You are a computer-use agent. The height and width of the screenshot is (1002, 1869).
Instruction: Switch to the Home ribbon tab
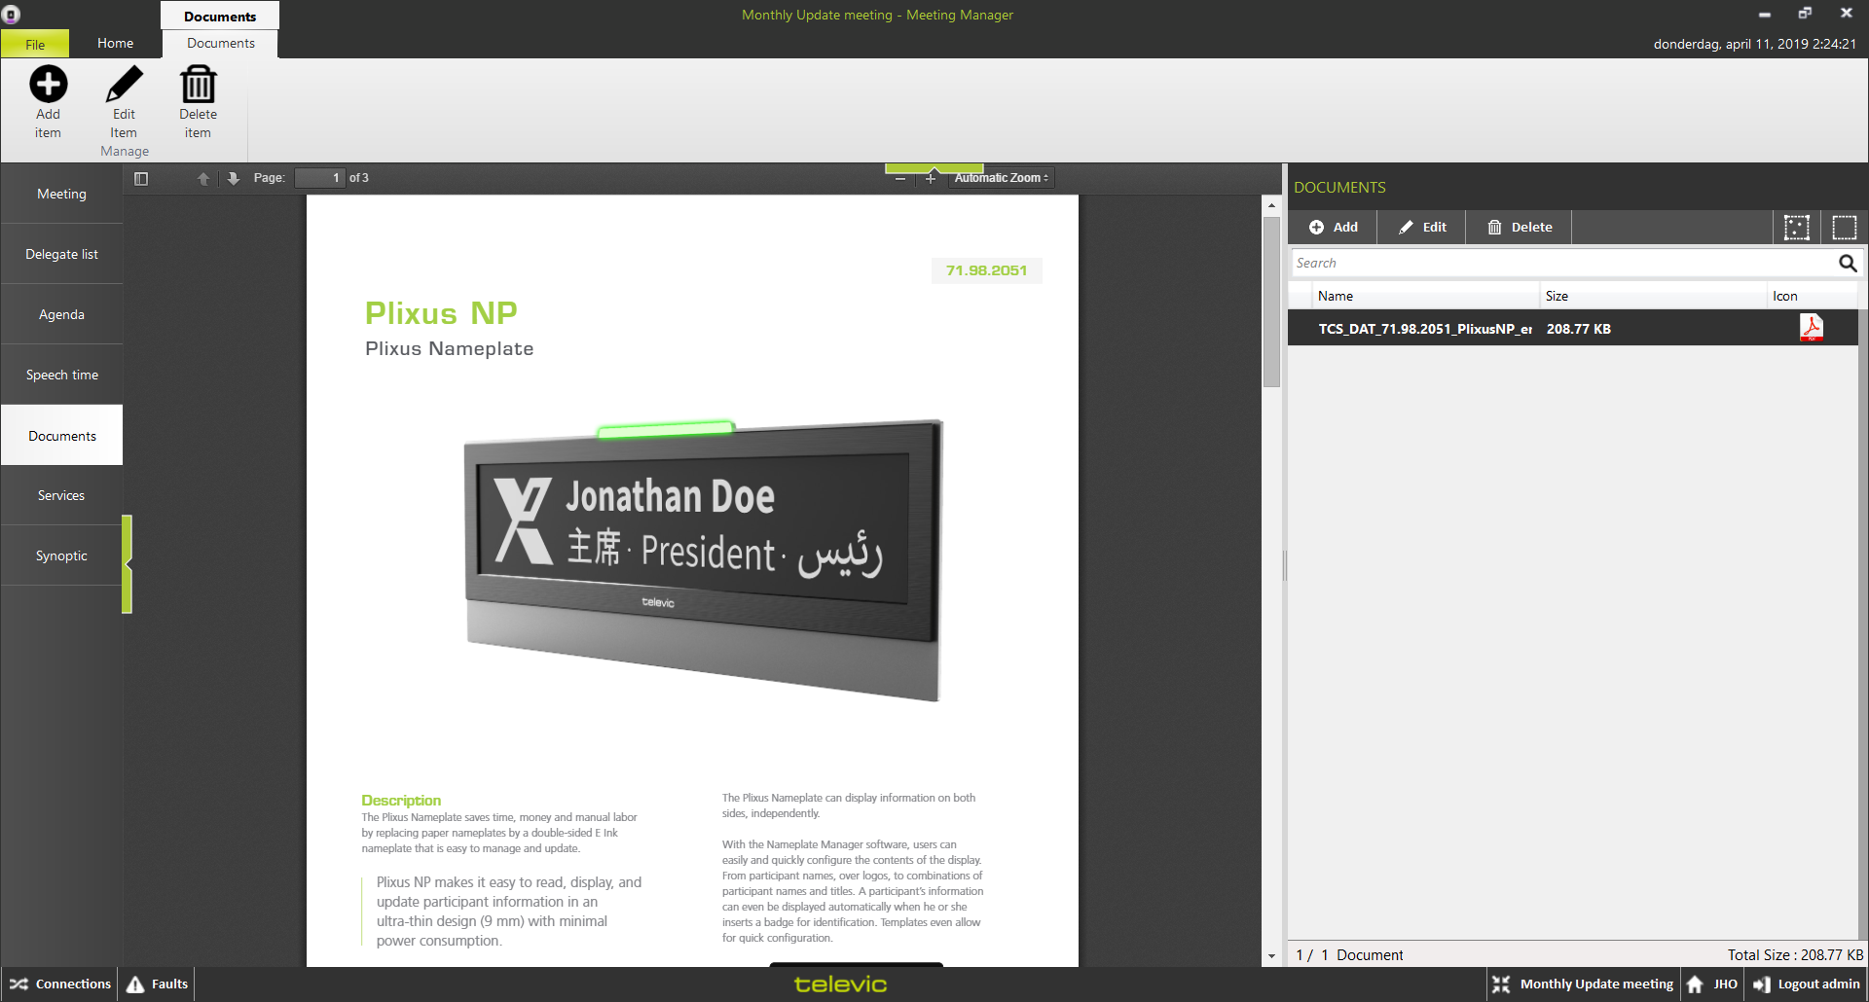coord(115,44)
